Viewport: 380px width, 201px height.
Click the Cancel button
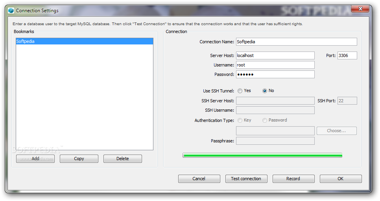(x=199, y=179)
